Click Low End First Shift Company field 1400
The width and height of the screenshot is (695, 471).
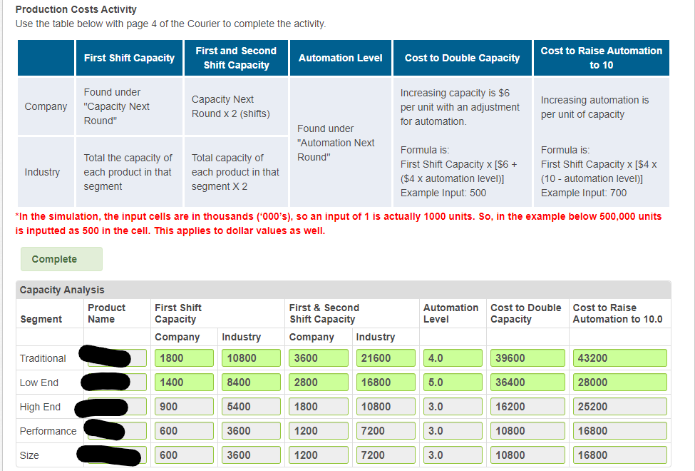pyautogui.click(x=183, y=382)
